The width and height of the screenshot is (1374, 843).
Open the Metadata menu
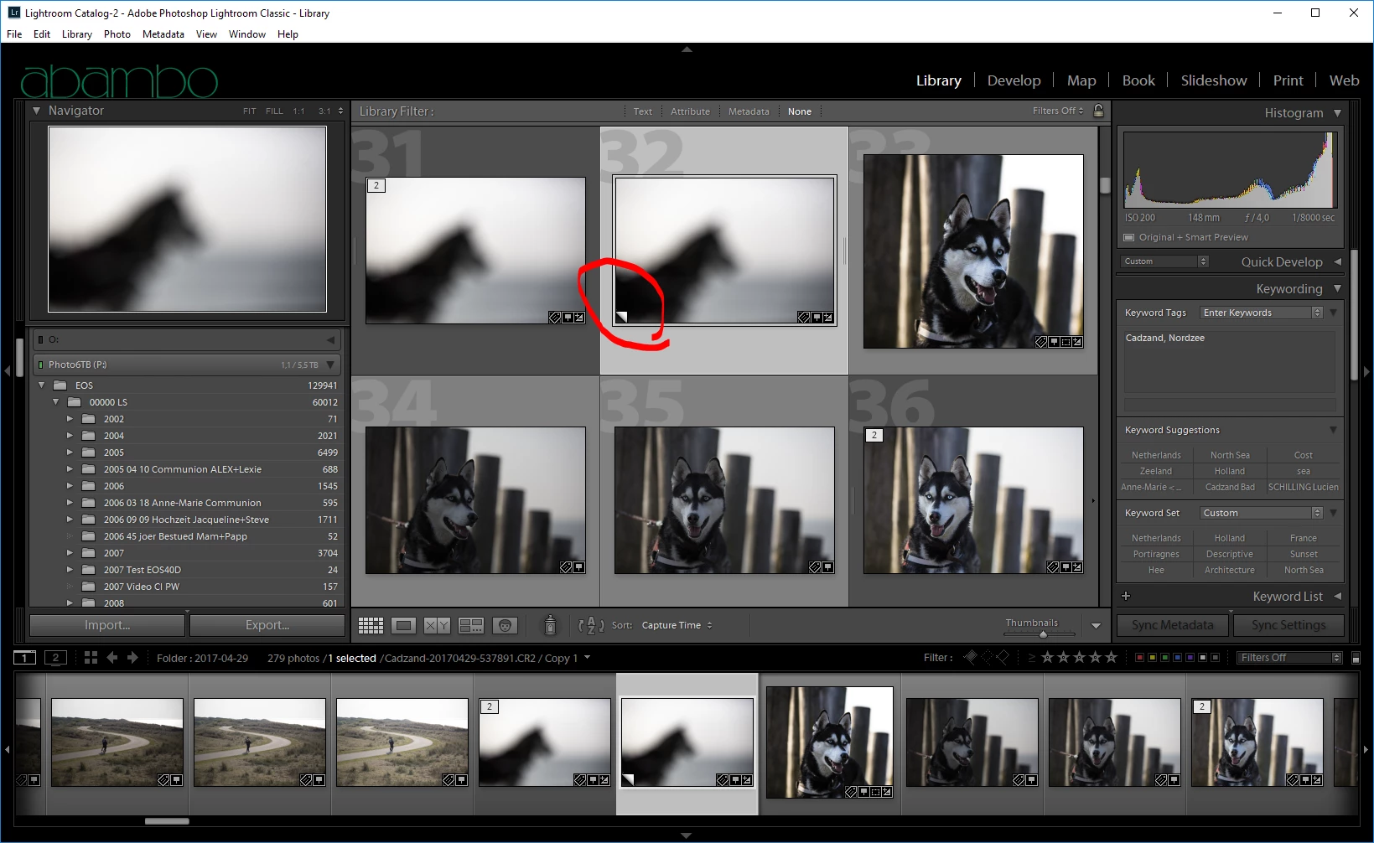(x=163, y=34)
